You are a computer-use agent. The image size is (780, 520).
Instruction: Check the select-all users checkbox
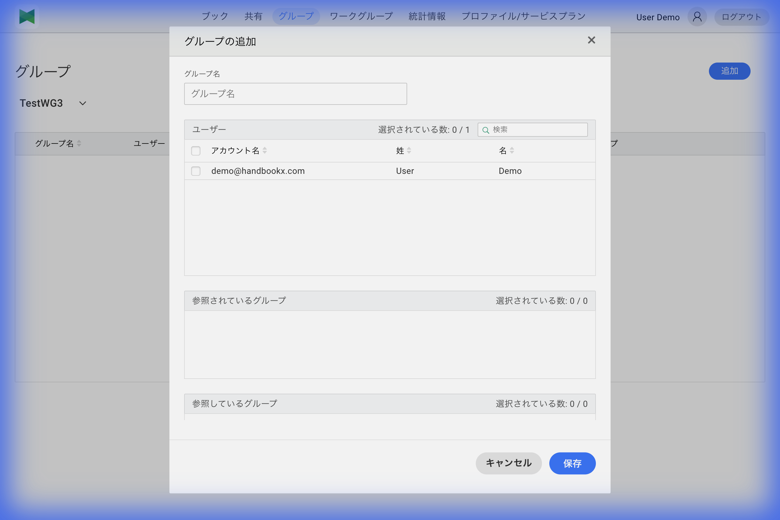[x=195, y=151]
